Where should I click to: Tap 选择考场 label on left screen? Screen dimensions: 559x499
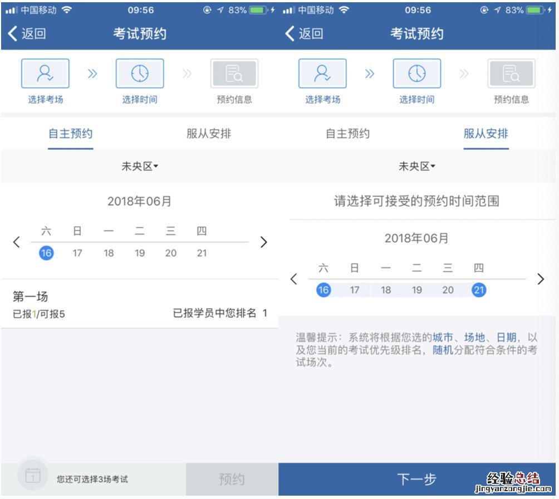(x=45, y=100)
